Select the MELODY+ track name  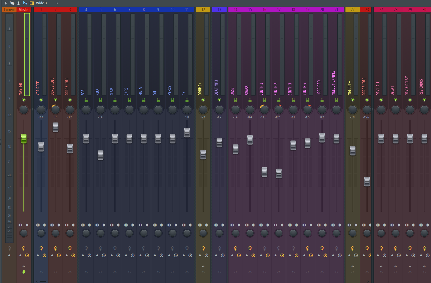(349, 88)
